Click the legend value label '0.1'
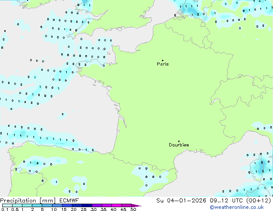The image size is (273, 211). click(5, 209)
